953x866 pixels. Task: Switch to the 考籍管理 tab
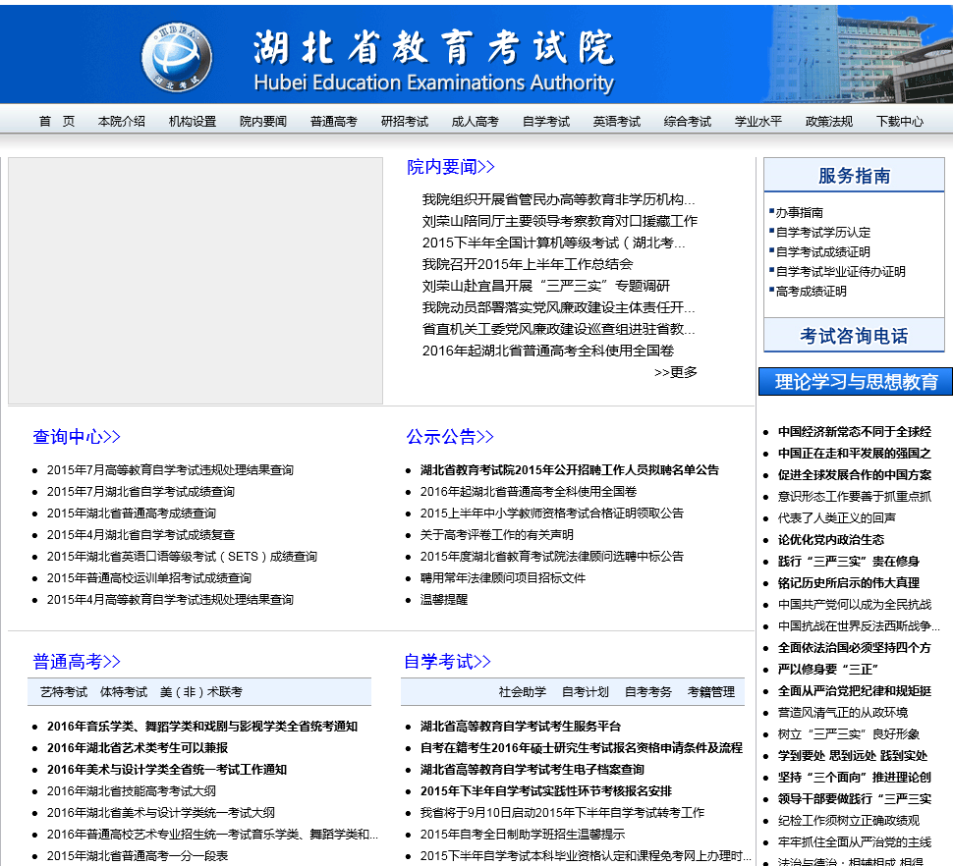pos(711,692)
